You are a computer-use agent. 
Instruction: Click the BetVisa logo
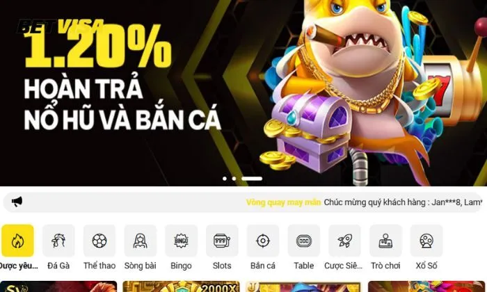61,26
